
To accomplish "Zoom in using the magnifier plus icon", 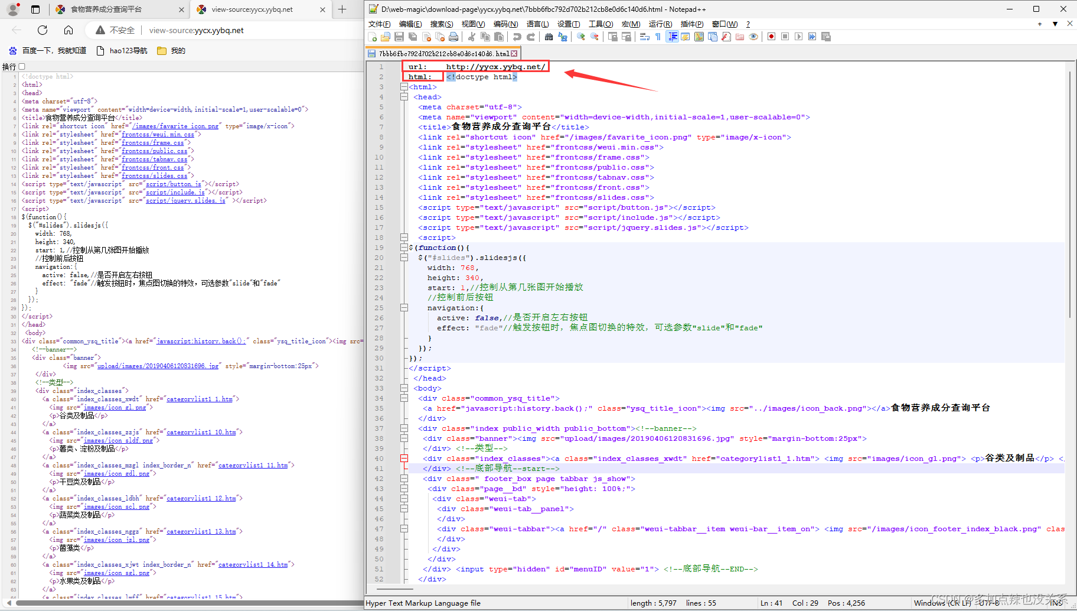I will pos(581,37).
